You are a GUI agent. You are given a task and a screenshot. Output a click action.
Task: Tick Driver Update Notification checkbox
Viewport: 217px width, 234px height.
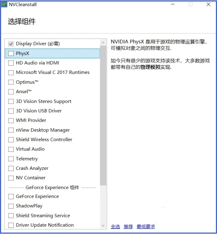click(11, 225)
